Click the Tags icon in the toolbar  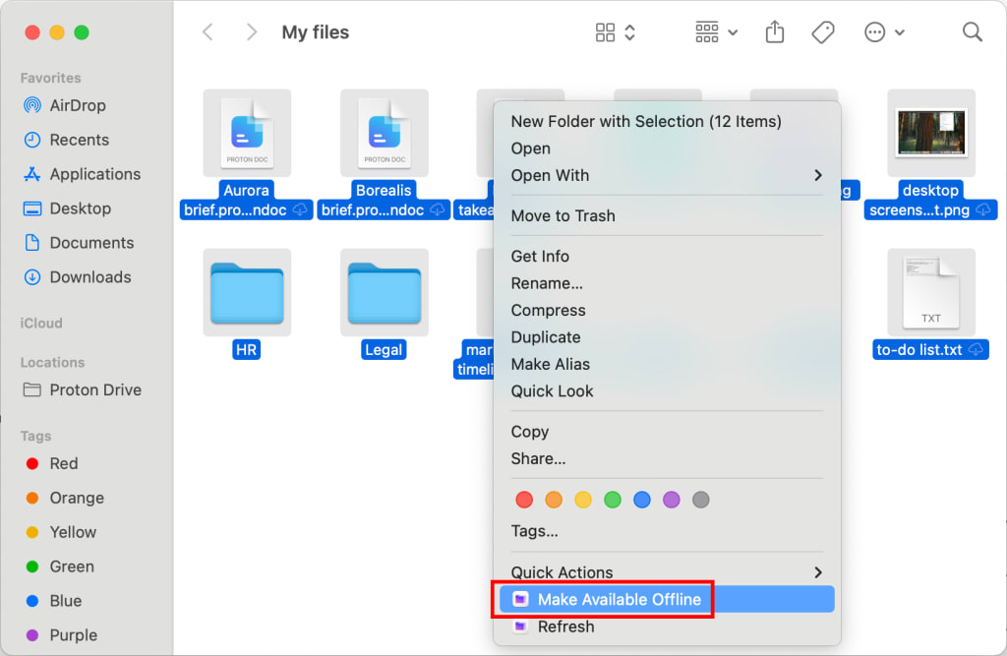point(823,31)
